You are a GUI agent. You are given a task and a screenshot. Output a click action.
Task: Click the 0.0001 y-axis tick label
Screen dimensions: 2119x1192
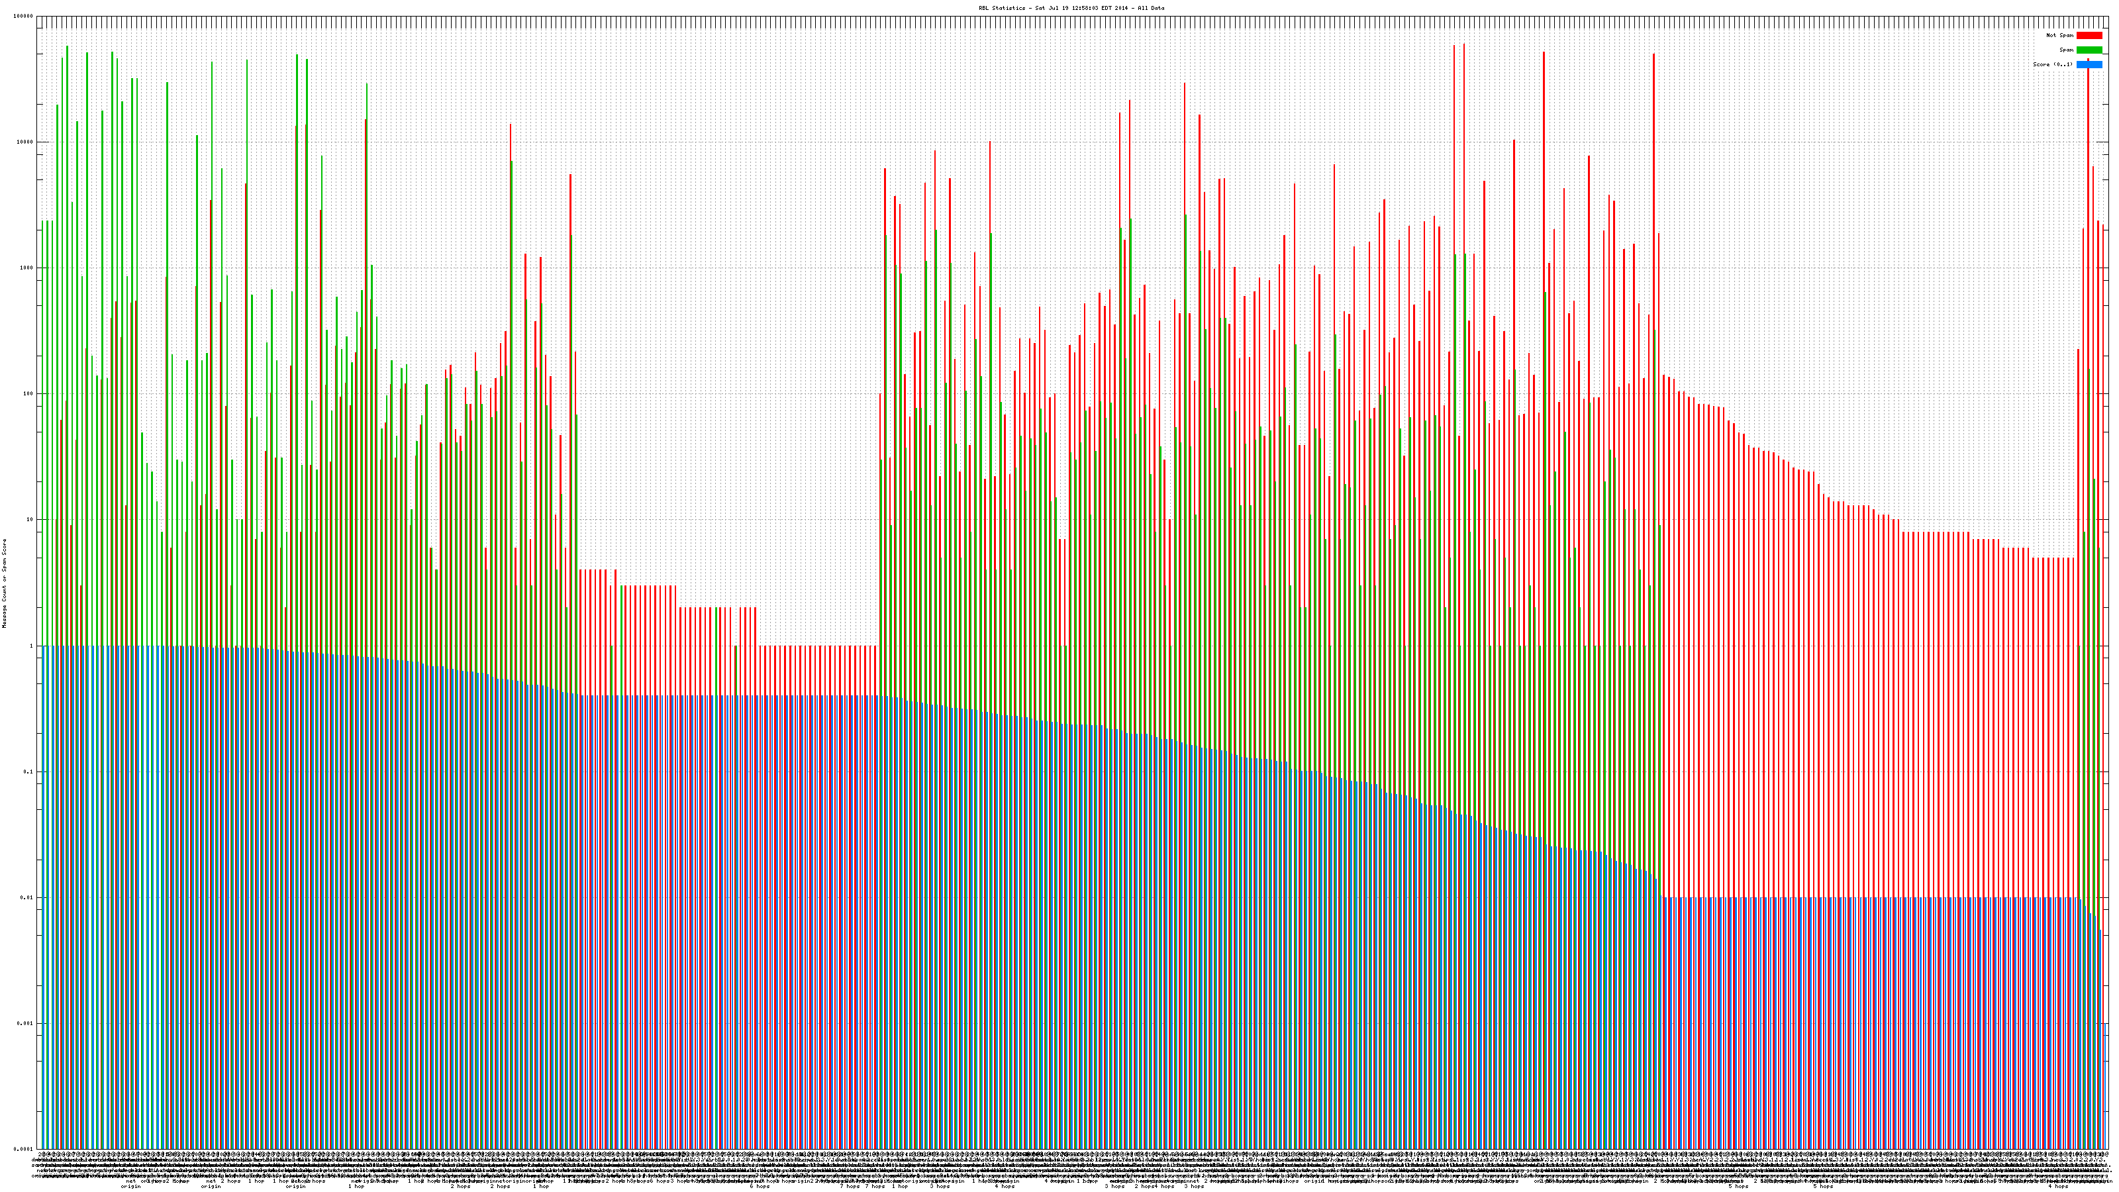click(24, 1149)
